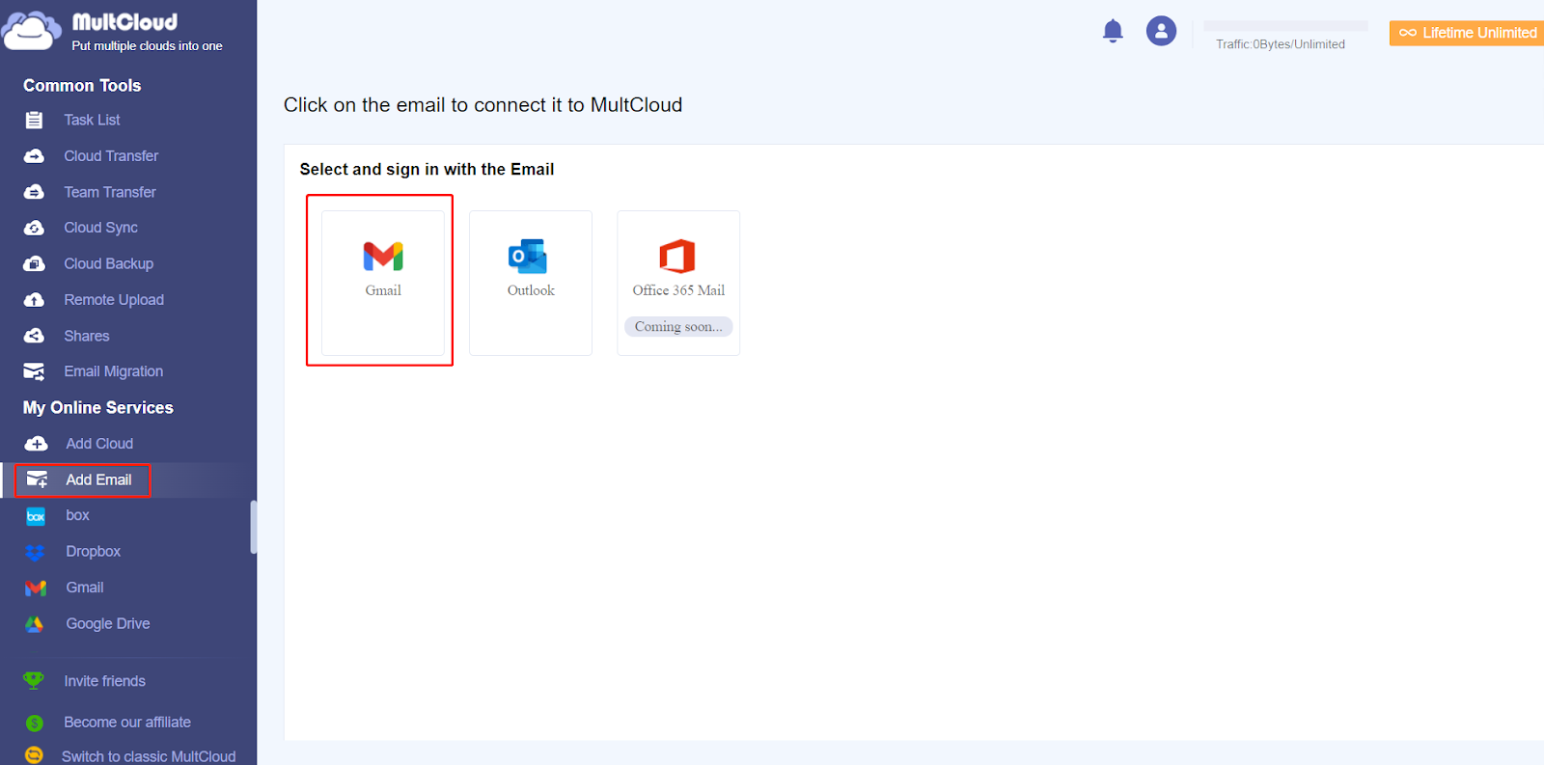This screenshot has height=765, width=1544.
Task: Select the Outlook email provider card
Action: pos(531,283)
